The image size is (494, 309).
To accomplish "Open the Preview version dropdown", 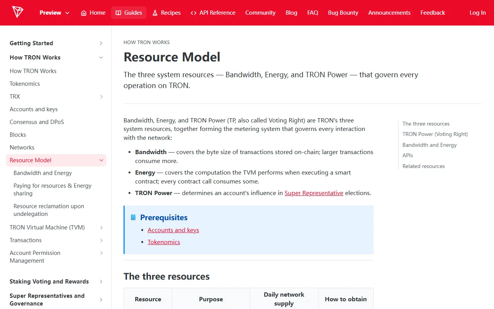I will [x=54, y=13].
